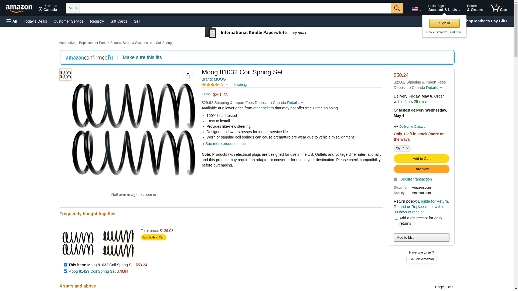Click the star rating icons

click(213, 85)
